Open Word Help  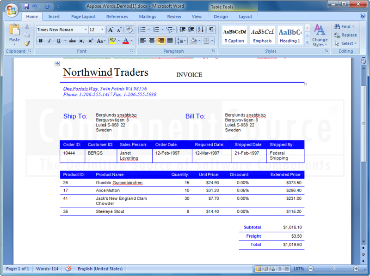coord(363,16)
